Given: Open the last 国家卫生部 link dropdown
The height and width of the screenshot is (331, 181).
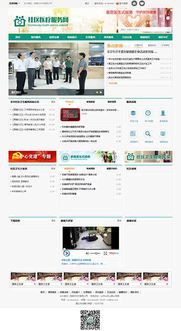Looking at the screenshot, I should pos(156,284).
